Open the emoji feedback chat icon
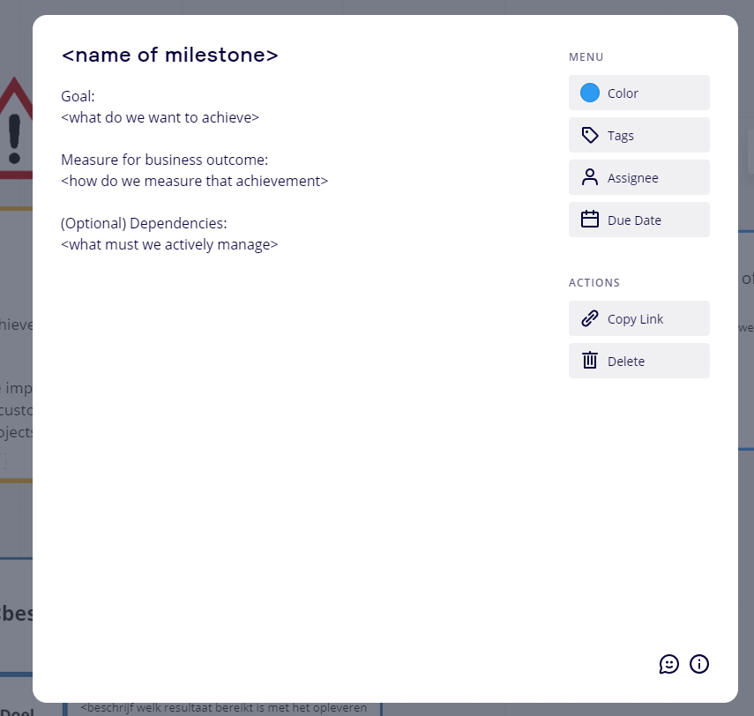This screenshot has width=754, height=716. tap(668, 664)
